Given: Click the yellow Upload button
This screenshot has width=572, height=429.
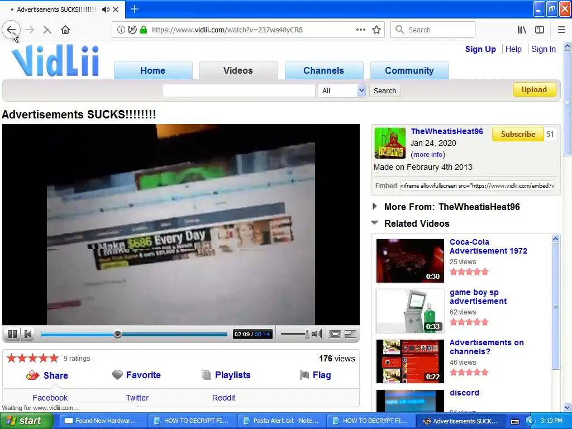Looking at the screenshot, I should coord(535,89).
